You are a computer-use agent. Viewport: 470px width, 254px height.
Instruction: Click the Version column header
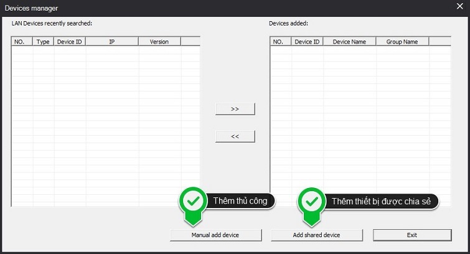pyautogui.click(x=159, y=42)
